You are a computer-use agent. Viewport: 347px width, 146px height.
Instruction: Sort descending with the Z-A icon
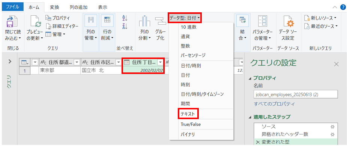click(125, 27)
